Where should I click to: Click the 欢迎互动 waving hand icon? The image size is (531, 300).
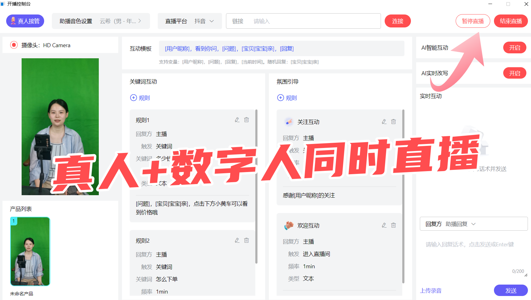[x=289, y=225]
